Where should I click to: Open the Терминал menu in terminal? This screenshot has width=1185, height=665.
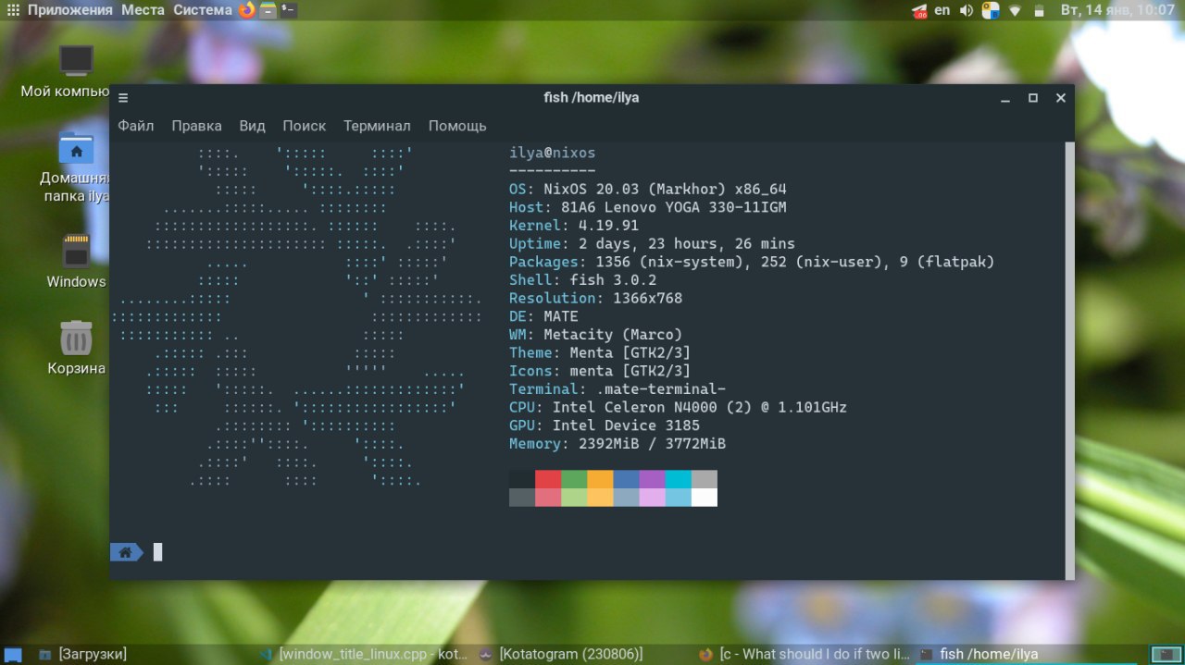pyautogui.click(x=377, y=126)
